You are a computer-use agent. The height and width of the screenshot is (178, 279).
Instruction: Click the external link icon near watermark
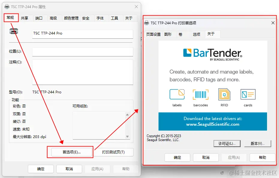(x=222, y=173)
